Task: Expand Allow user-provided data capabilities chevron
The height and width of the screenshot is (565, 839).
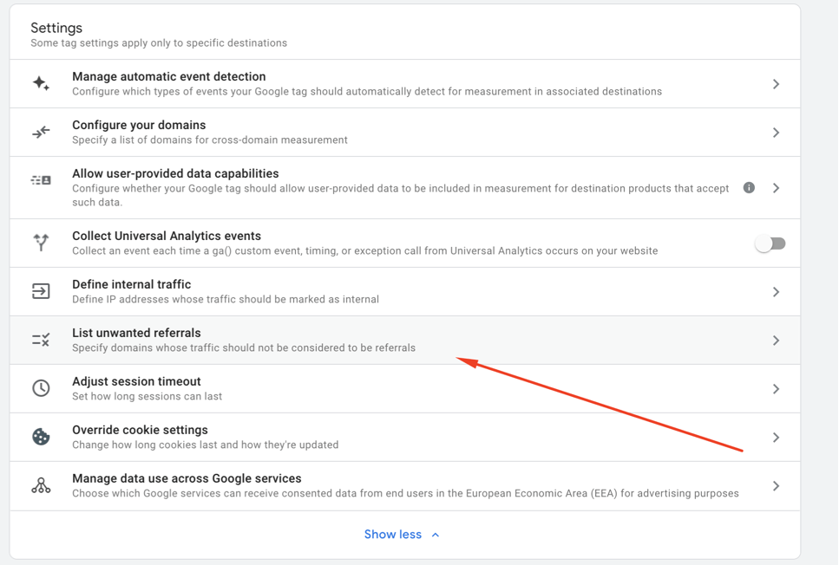Action: tap(776, 188)
